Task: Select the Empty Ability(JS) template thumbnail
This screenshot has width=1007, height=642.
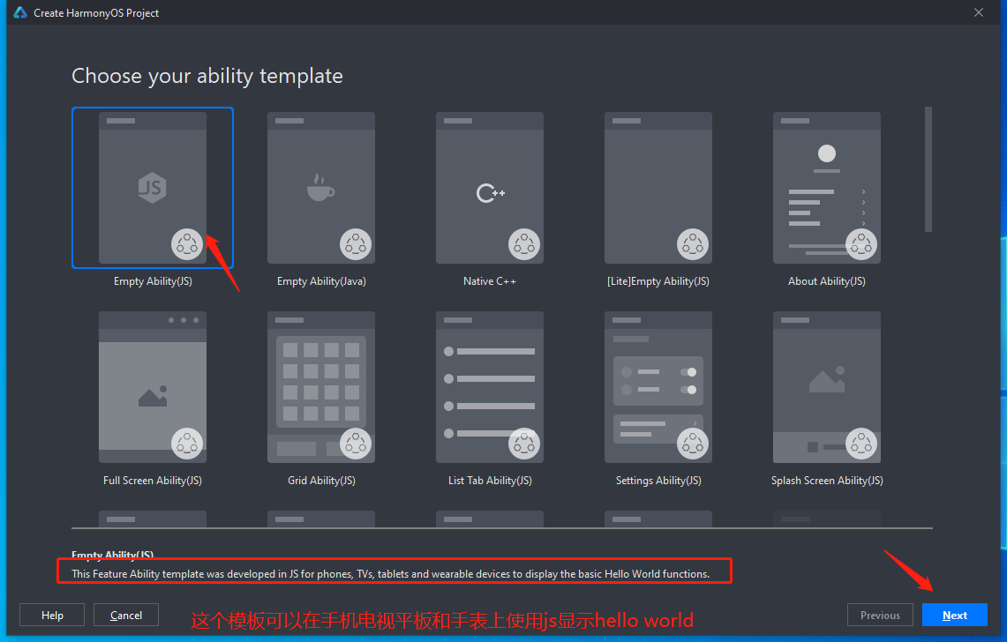Action: click(152, 188)
